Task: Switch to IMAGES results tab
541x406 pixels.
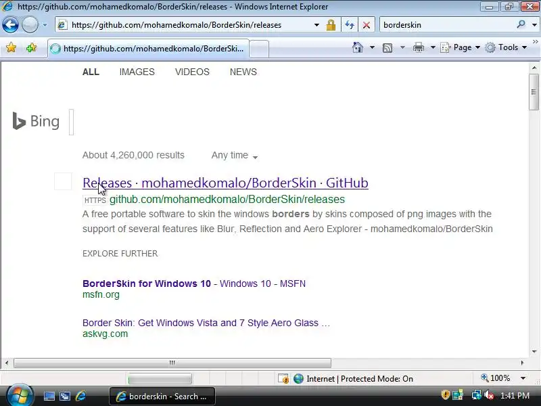Action: coord(137,72)
